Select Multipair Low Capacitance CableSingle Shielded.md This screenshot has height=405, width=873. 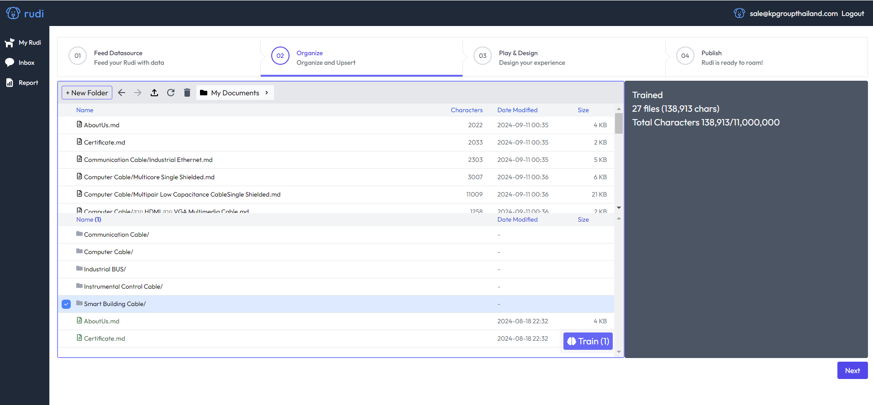(x=336, y=194)
